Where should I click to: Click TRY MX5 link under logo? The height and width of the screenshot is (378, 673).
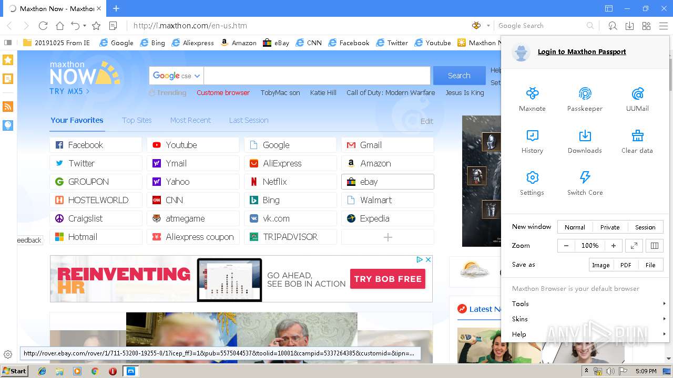pos(69,91)
